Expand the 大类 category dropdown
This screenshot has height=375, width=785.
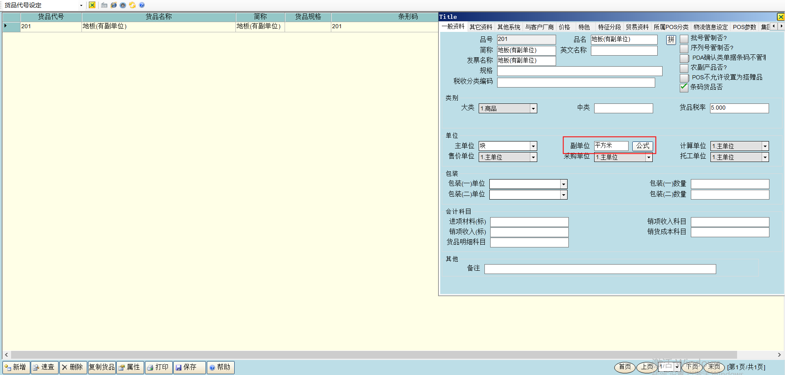tap(533, 108)
